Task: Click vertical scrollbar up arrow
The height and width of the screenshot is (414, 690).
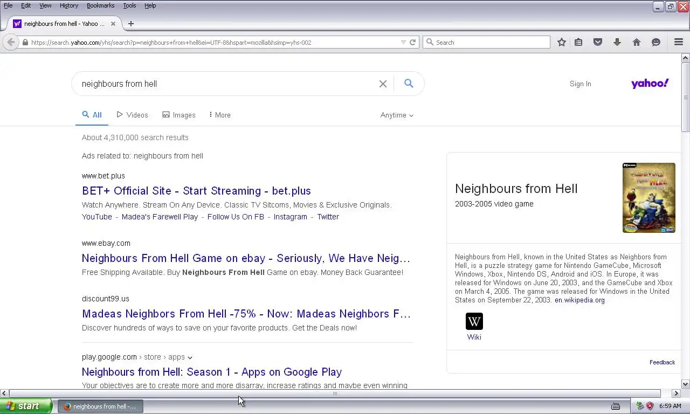Action: (x=686, y=58)
